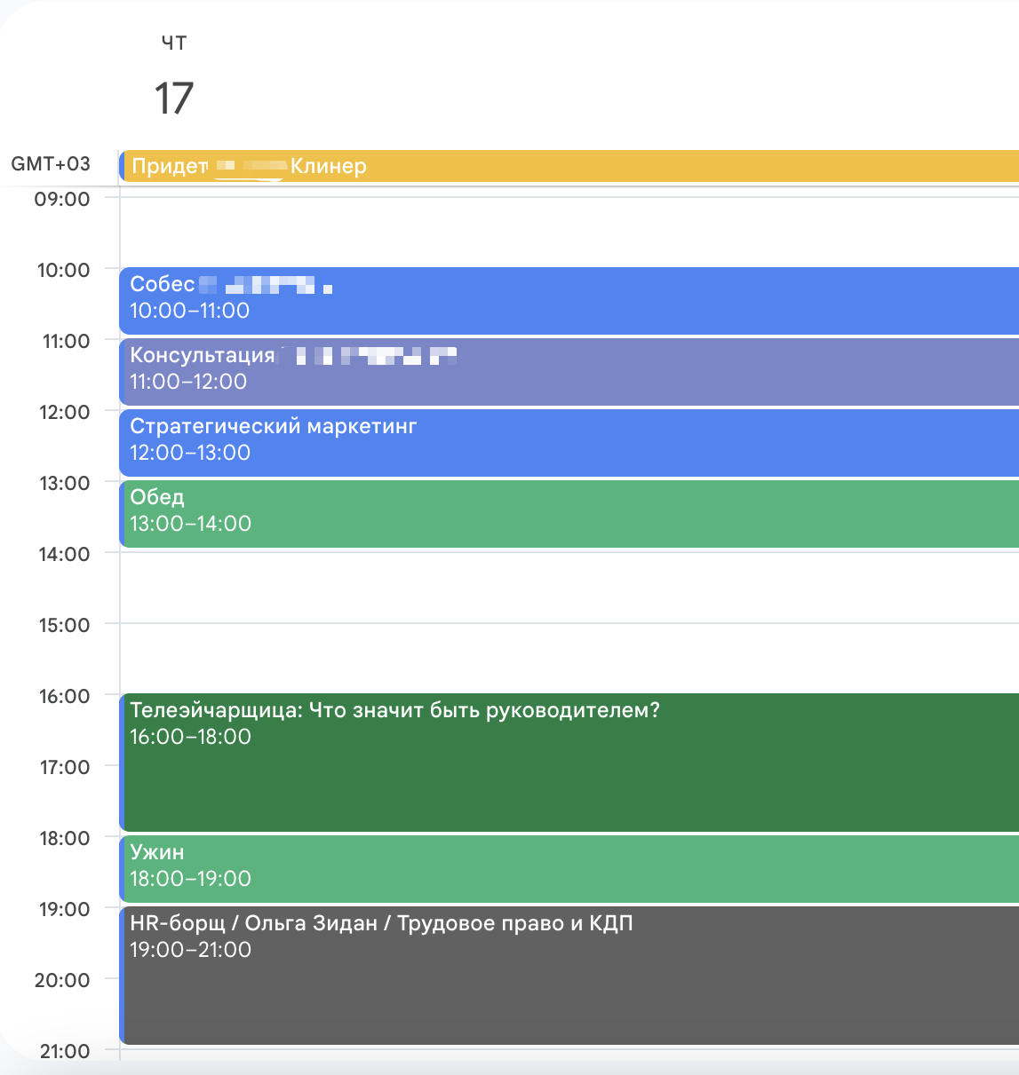
Task: Select the day number 17 header
Action: 174,98
